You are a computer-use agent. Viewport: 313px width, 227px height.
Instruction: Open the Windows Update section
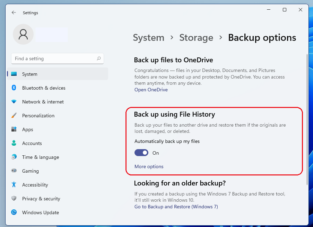tap(40, 212)
